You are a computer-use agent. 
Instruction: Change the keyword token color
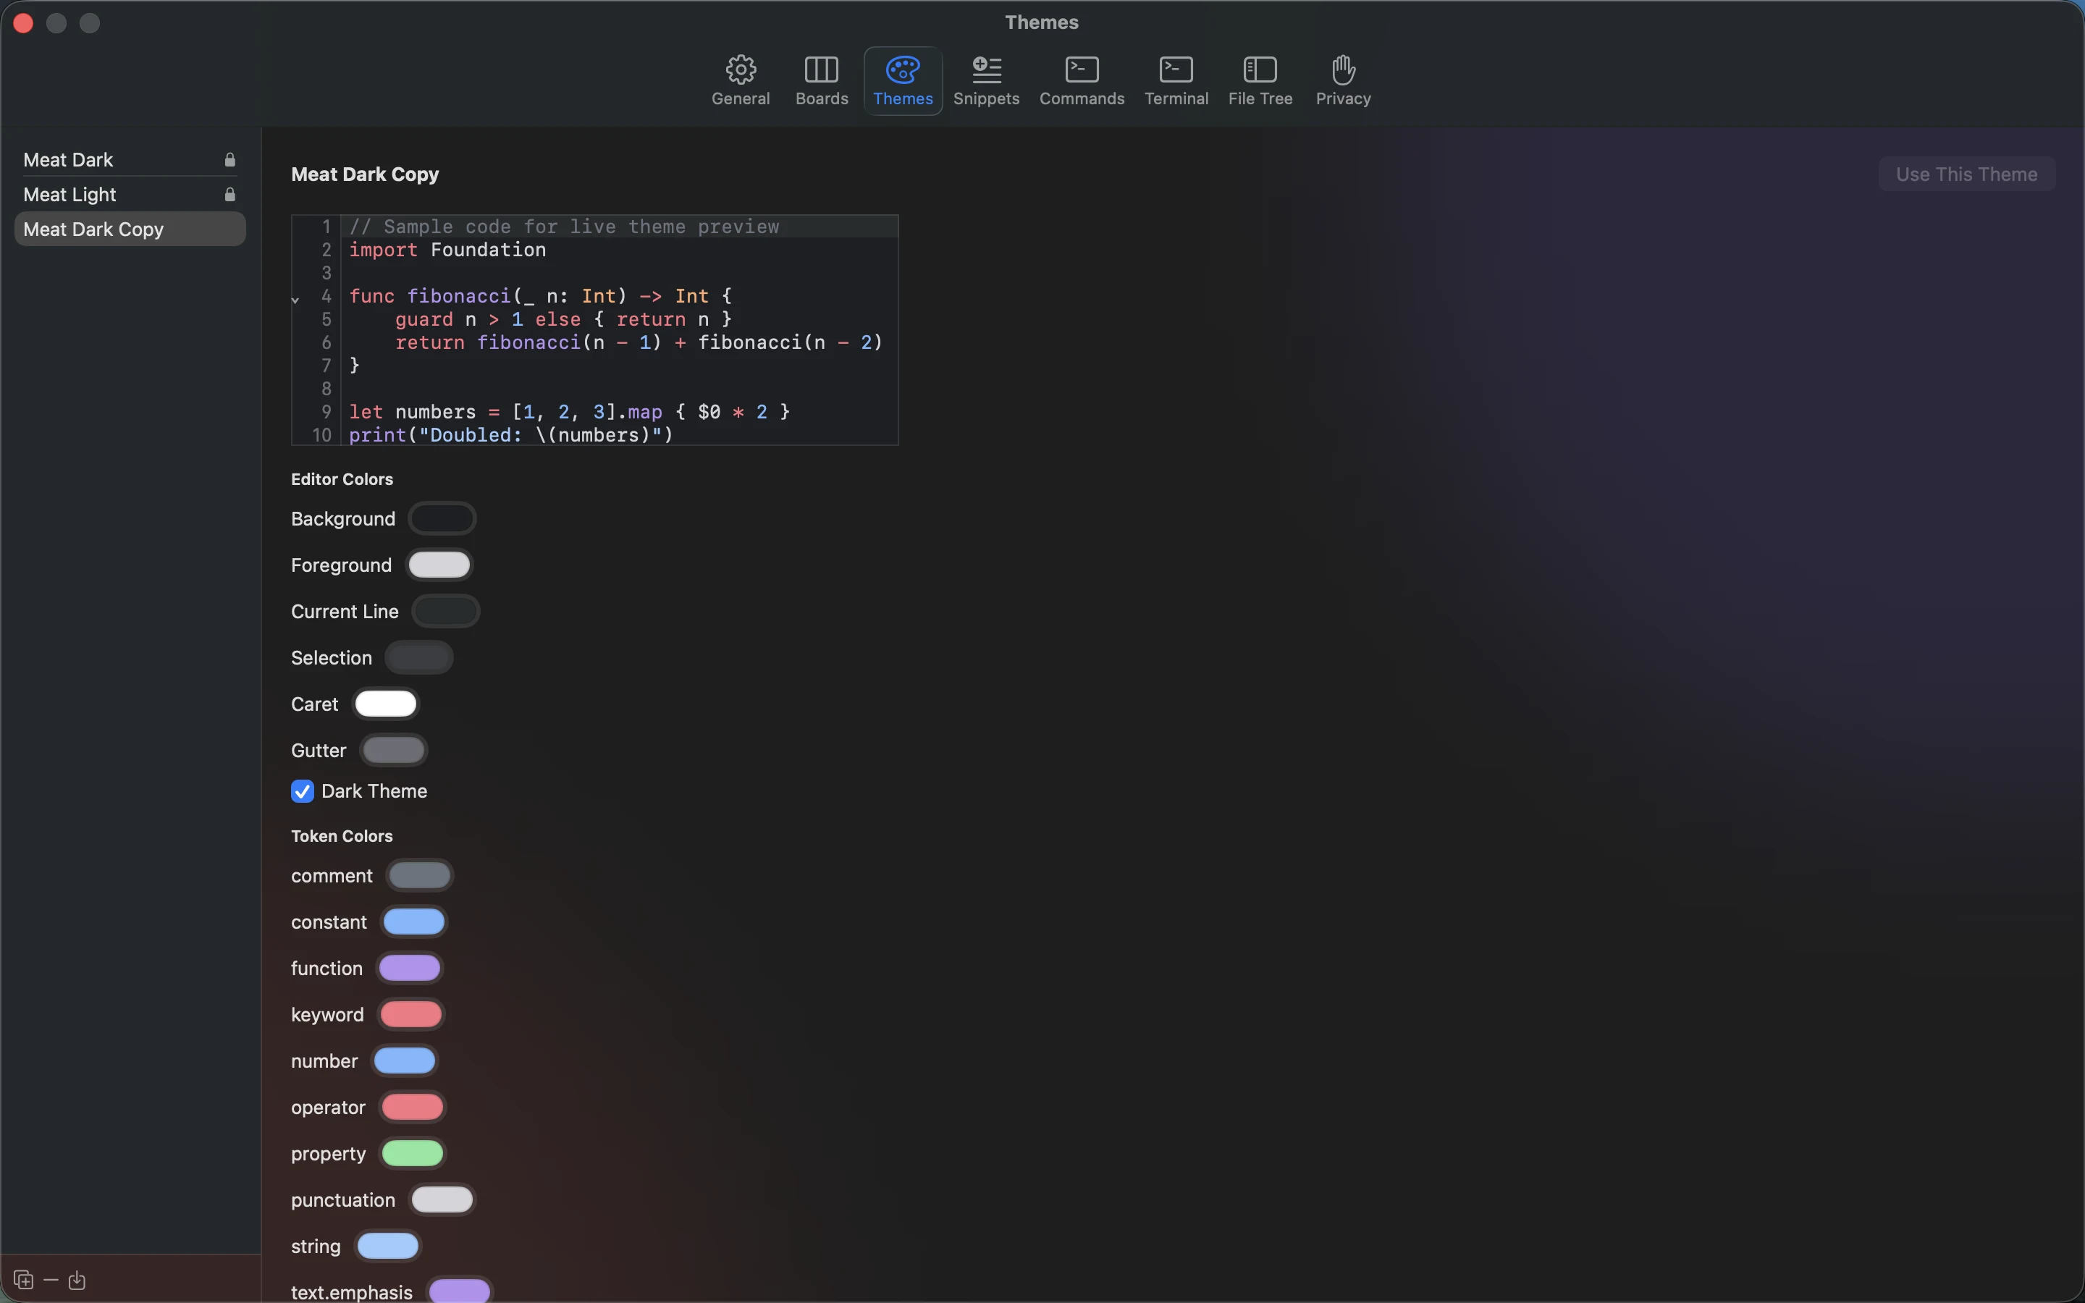411,1014
